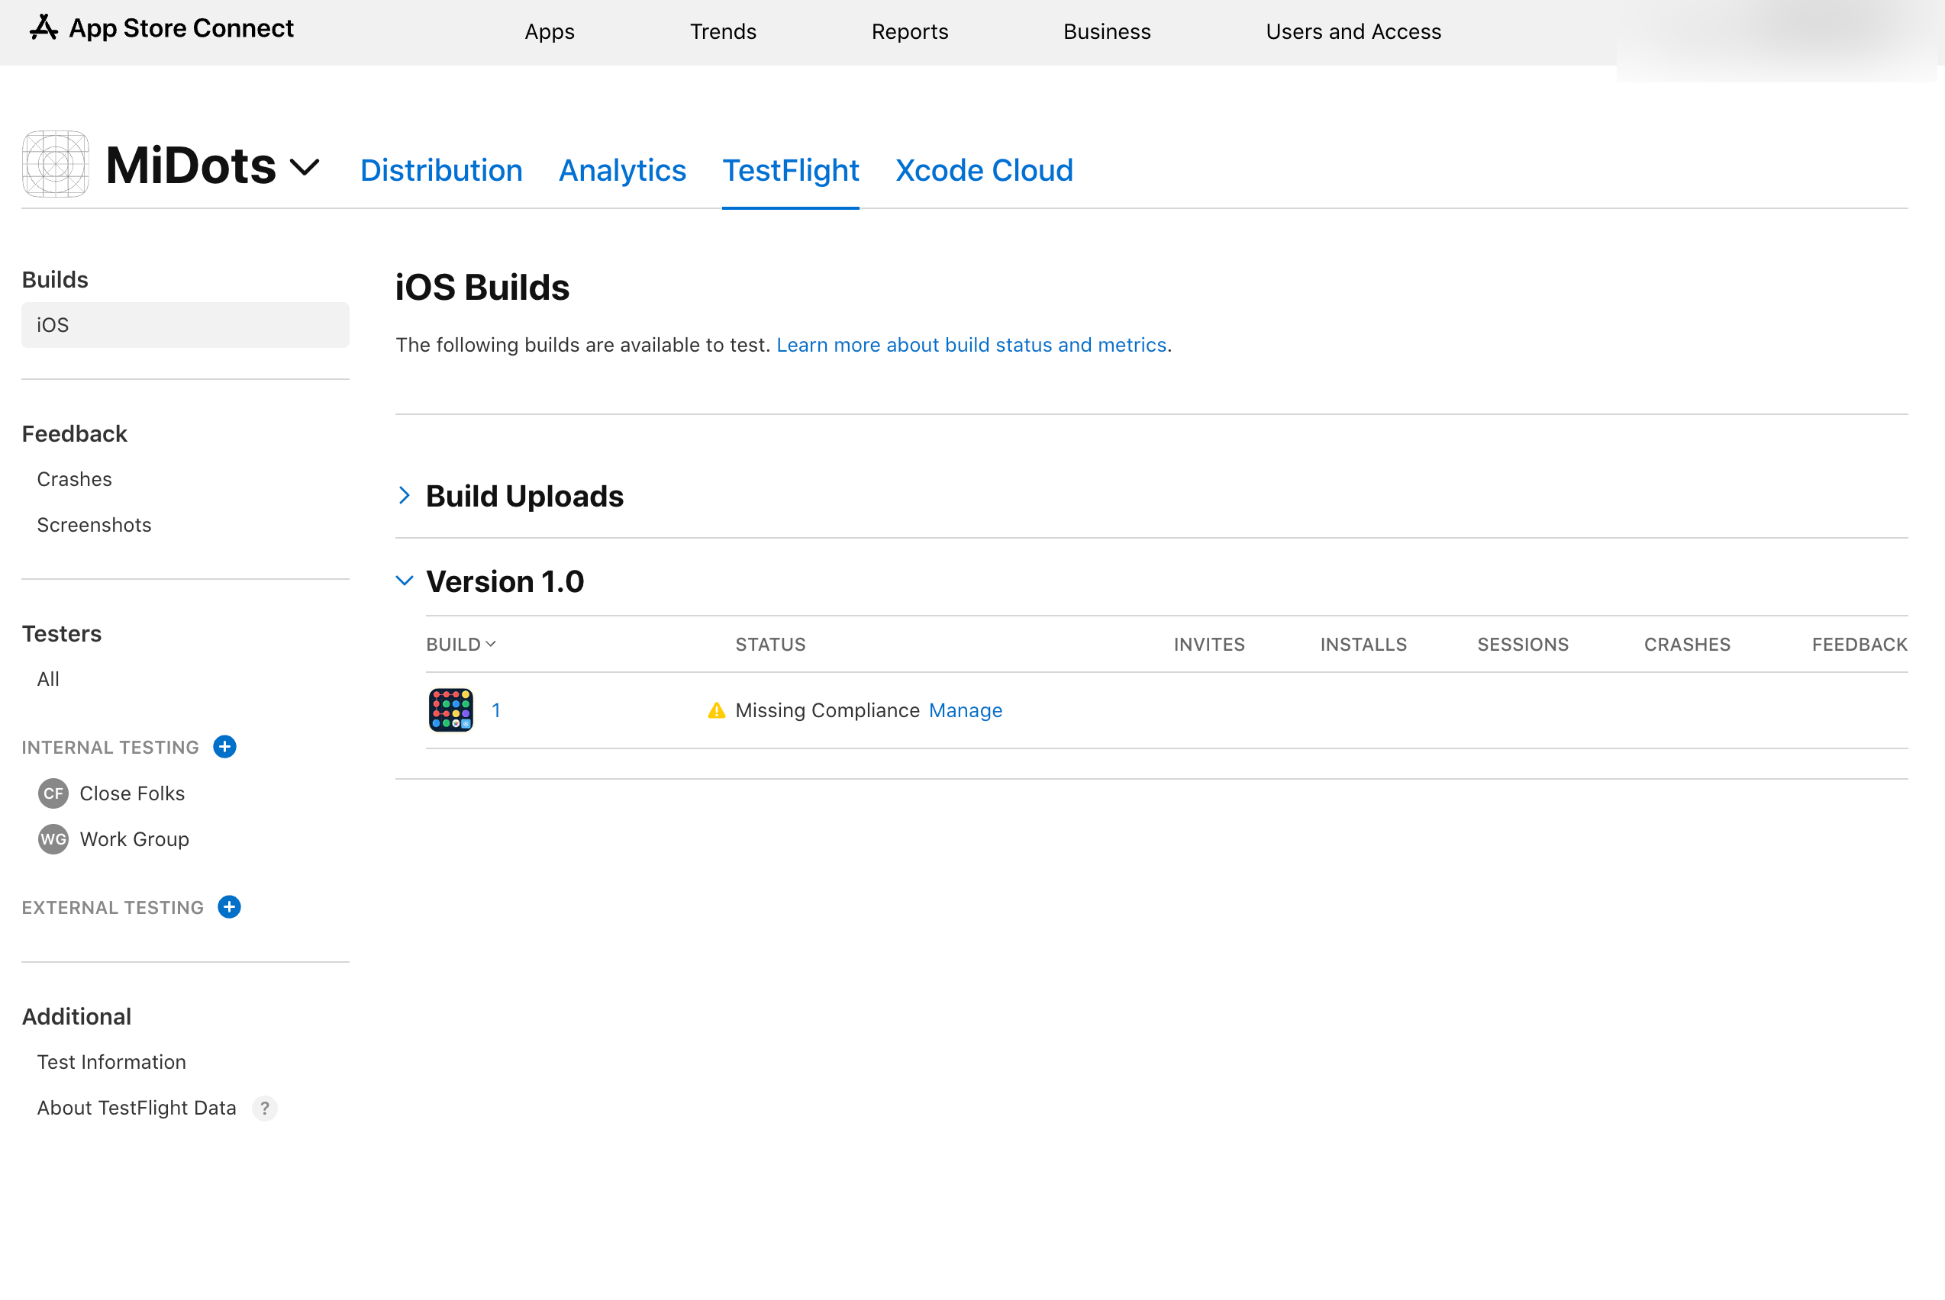Click the build 1 app icon thumbnail

(451, 710)
